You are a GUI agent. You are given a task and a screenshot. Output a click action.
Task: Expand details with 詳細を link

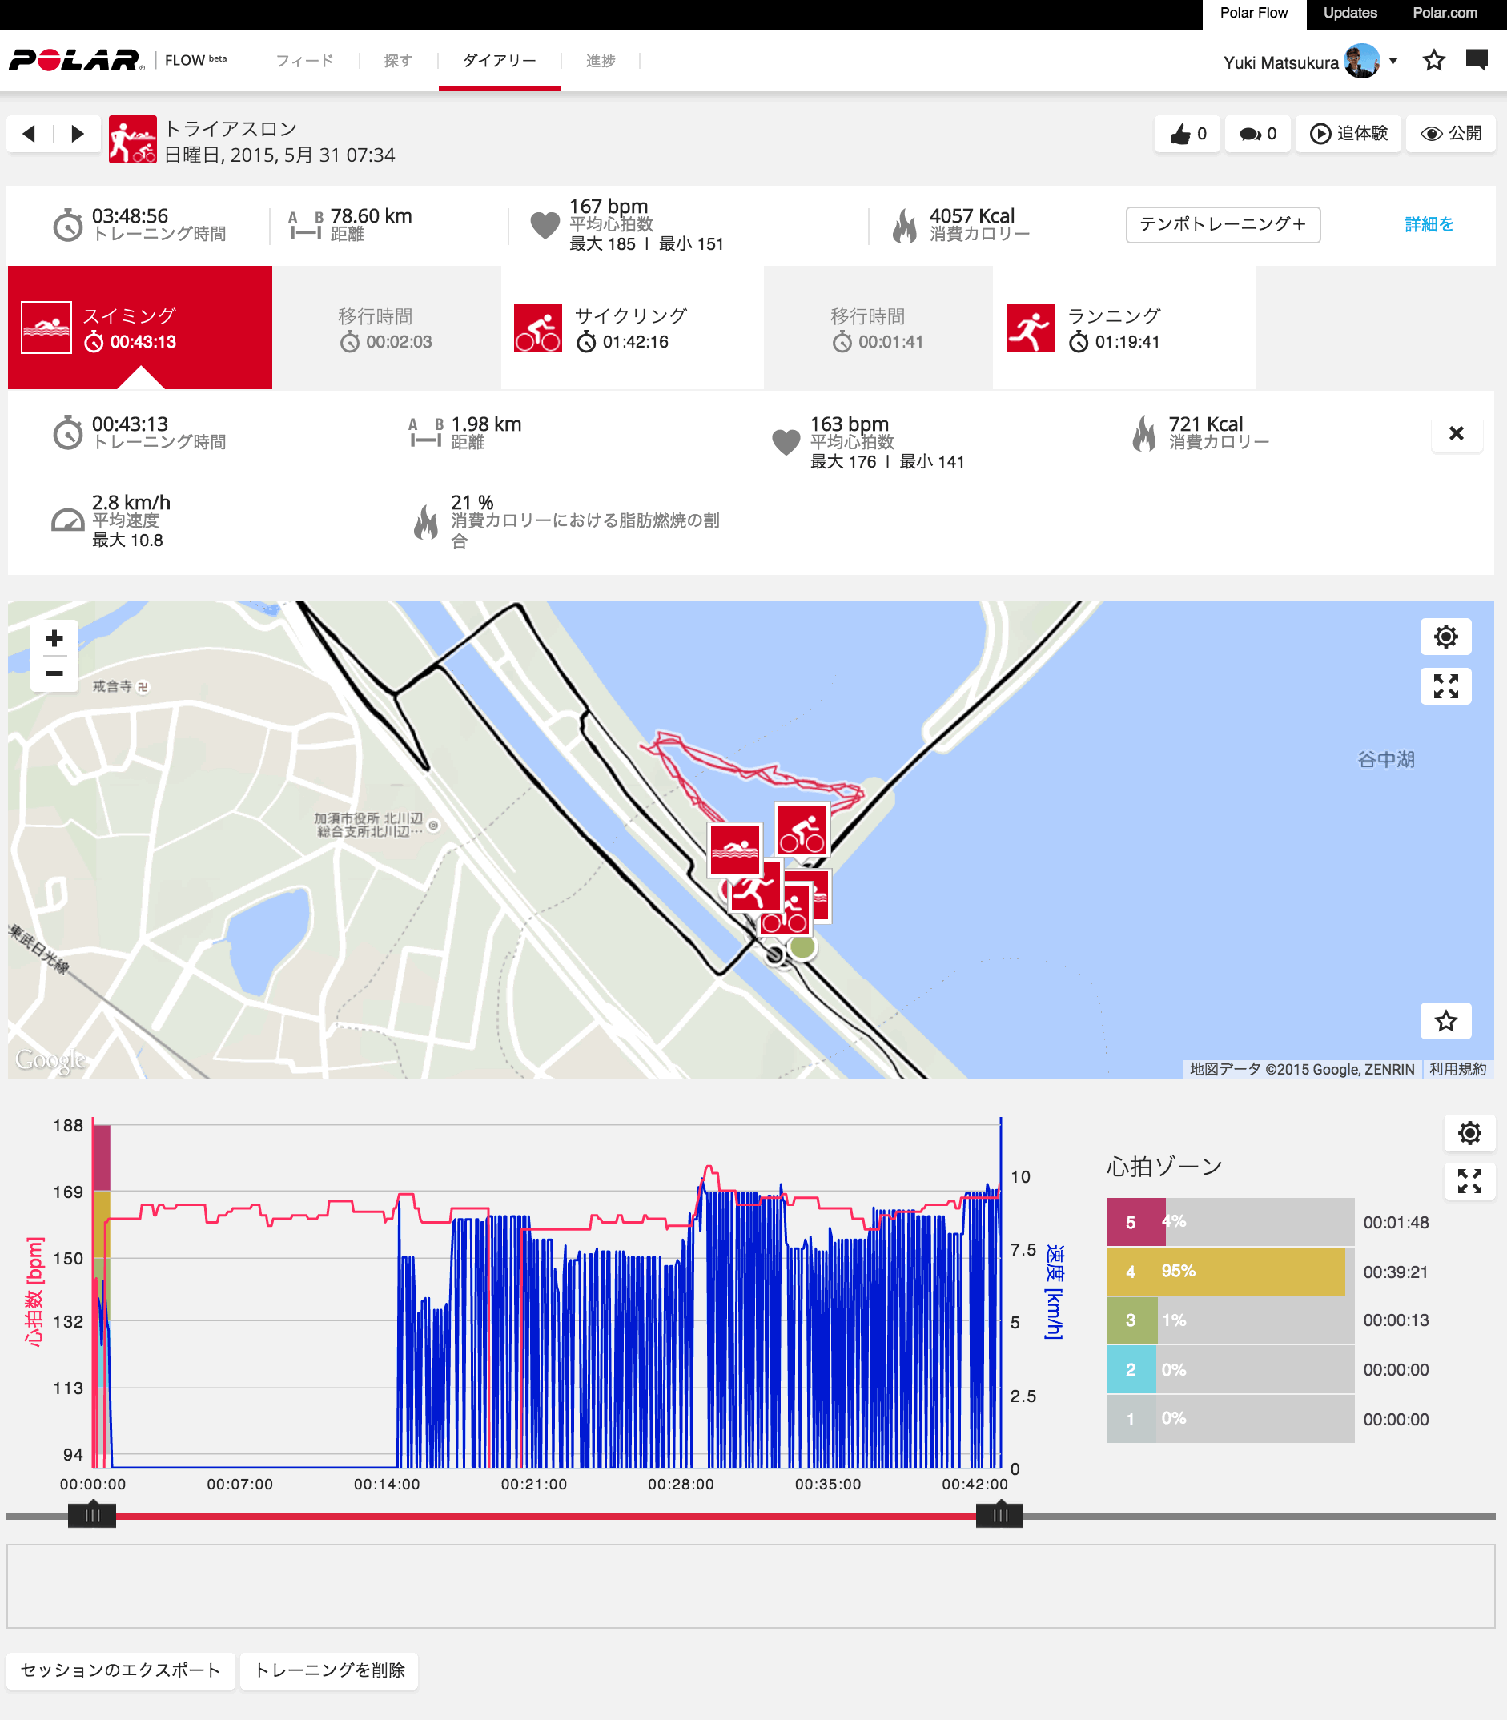point(1428,224)
